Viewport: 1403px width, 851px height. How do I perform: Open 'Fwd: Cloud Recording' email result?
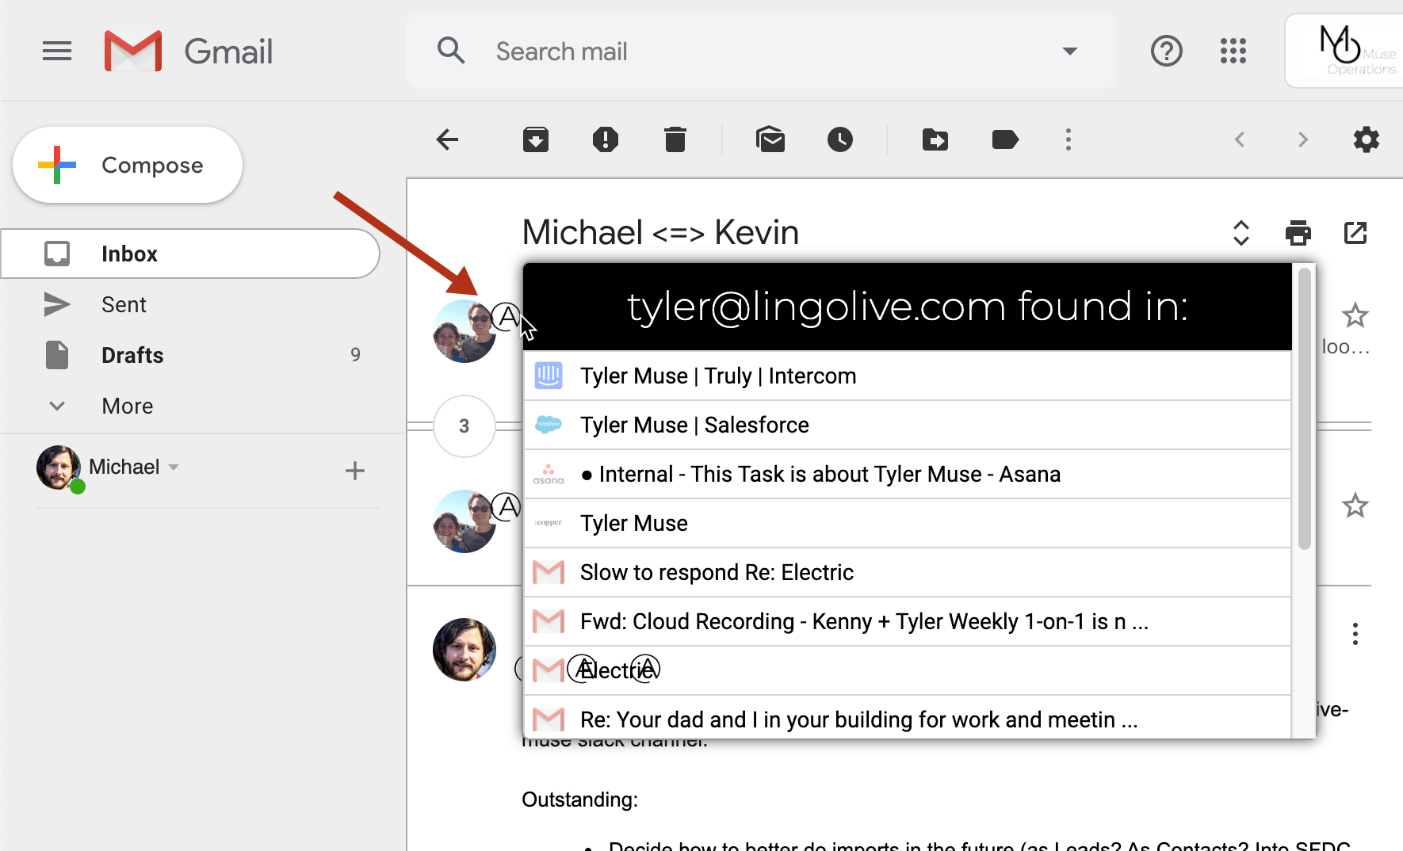click(908, 621)
